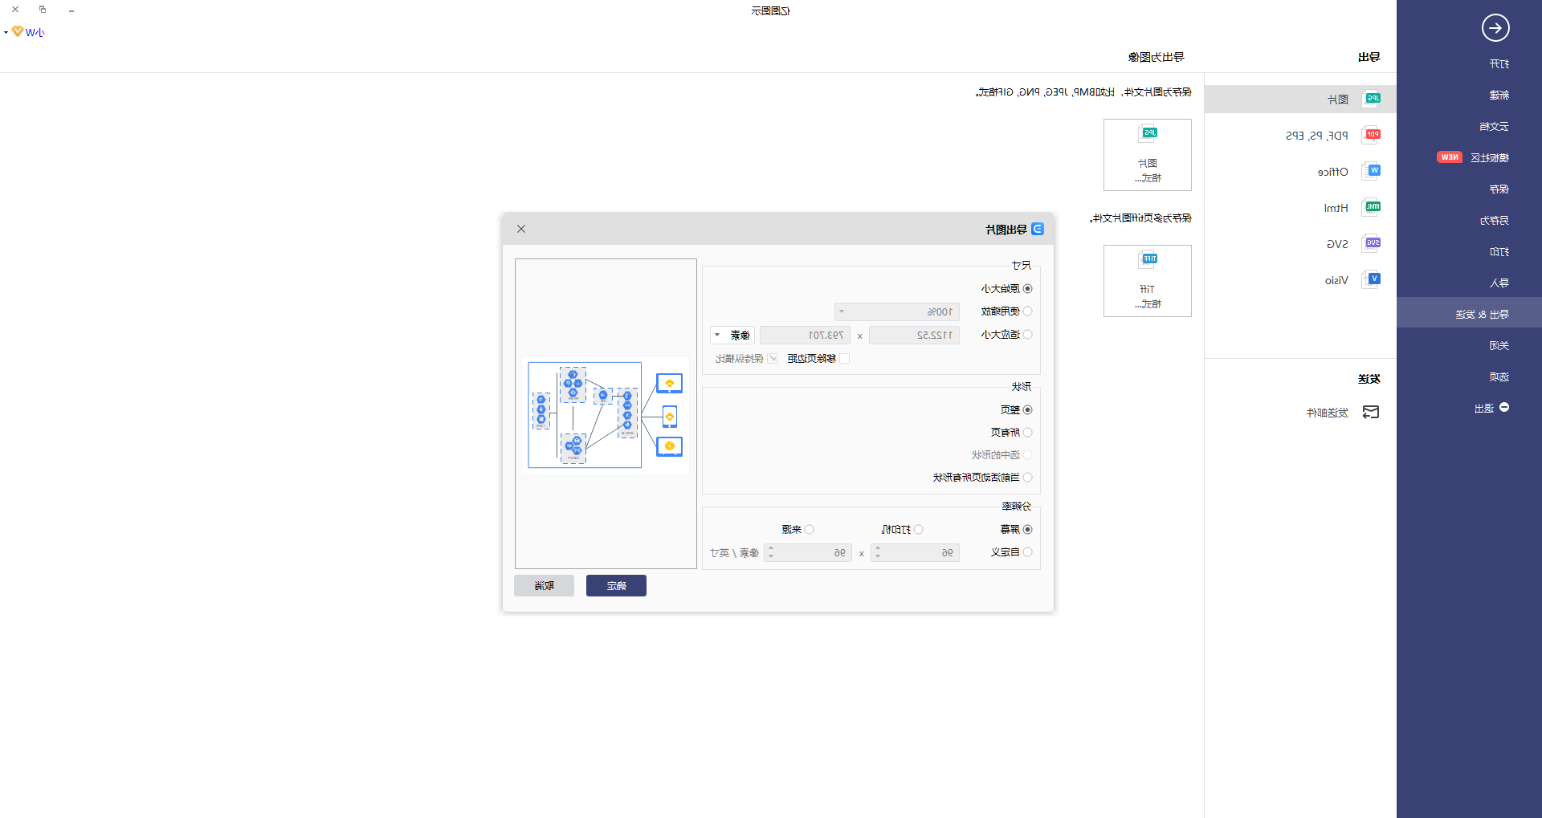This screenshot has height=818, width=1542.
Task: Select 自定义 resolution radio
Action: click(x=1027, y=552)
